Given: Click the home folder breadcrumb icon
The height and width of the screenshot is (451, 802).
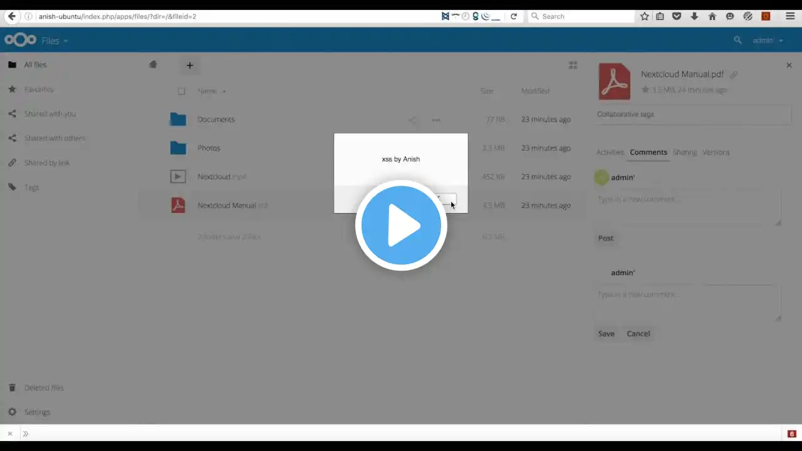Looking at the screenshot, I should (x=153, y=65).
